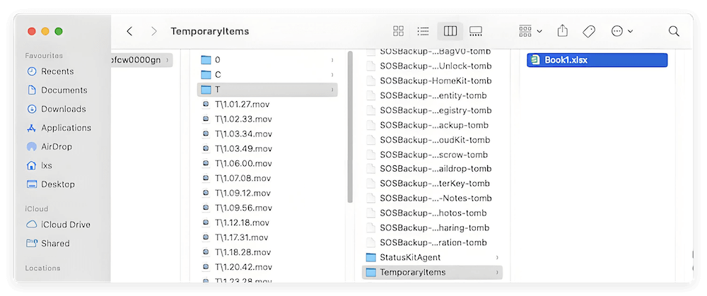The height and width of the screenshot is (296, 707).
Task: Expand the StatusKitAgent folder chevron
Action: click(497, 257)
